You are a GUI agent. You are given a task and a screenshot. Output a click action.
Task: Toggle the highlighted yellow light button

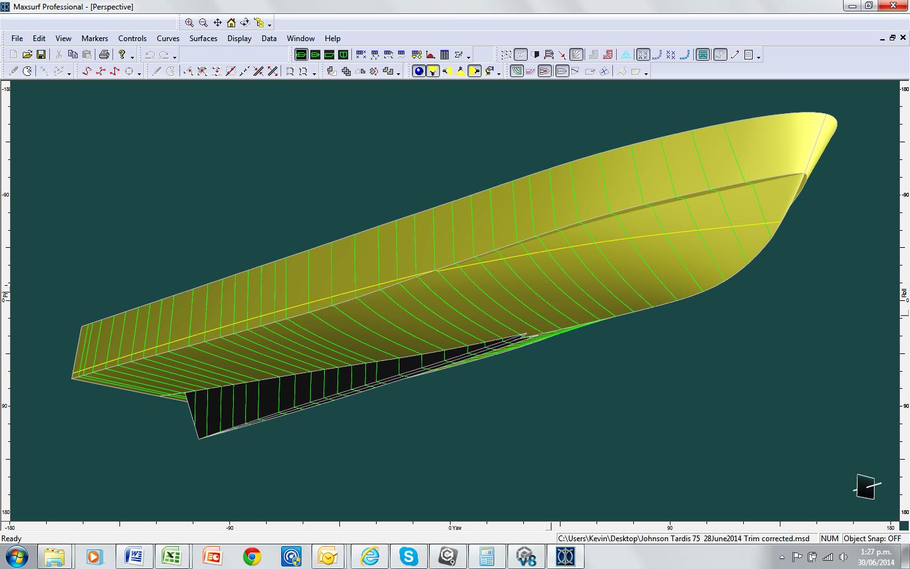point(432,71)
